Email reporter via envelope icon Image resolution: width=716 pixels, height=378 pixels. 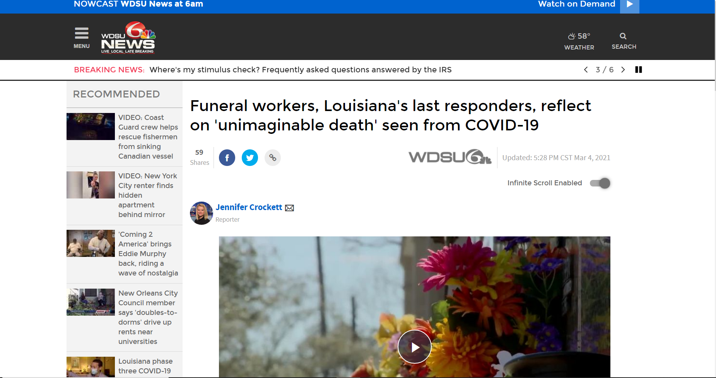289,208
